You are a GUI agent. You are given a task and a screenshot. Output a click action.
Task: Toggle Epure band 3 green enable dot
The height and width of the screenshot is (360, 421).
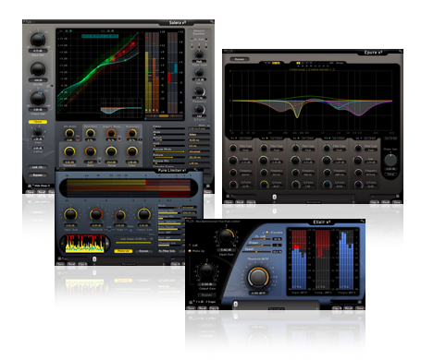(x=299, y=138)
